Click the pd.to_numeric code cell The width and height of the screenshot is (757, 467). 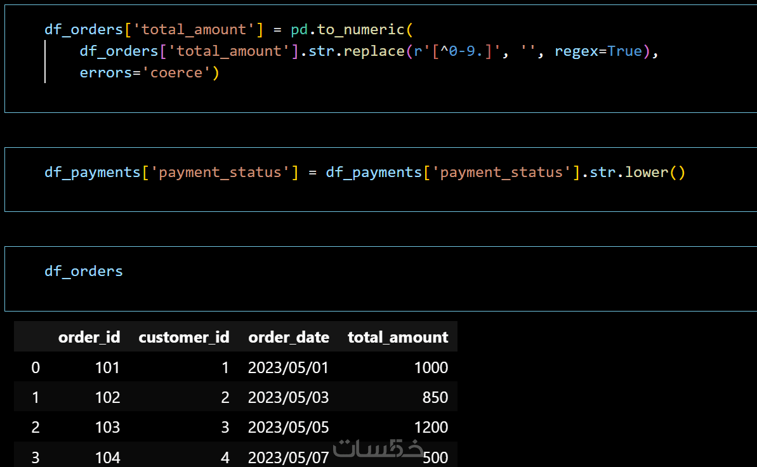(381, 58)
